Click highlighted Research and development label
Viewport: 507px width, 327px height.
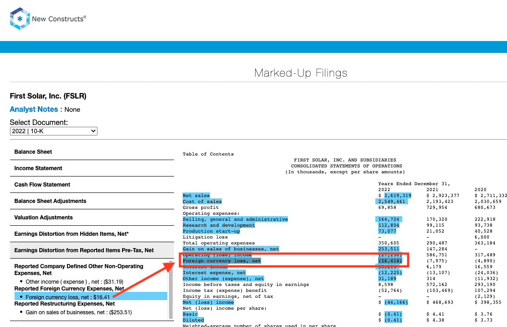219,225
